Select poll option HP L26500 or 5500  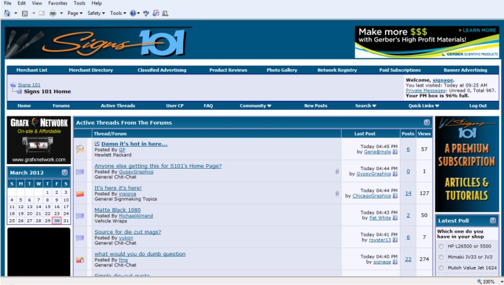point(441,246)
